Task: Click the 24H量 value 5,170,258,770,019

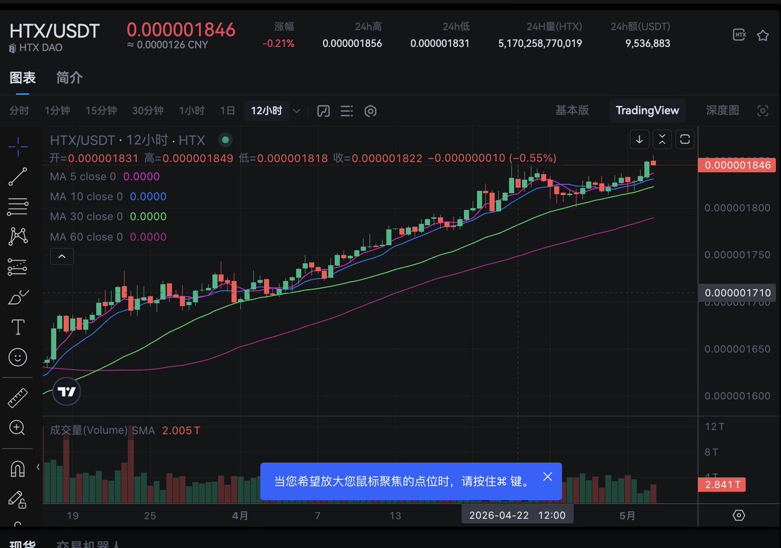Action: (540, 44)
